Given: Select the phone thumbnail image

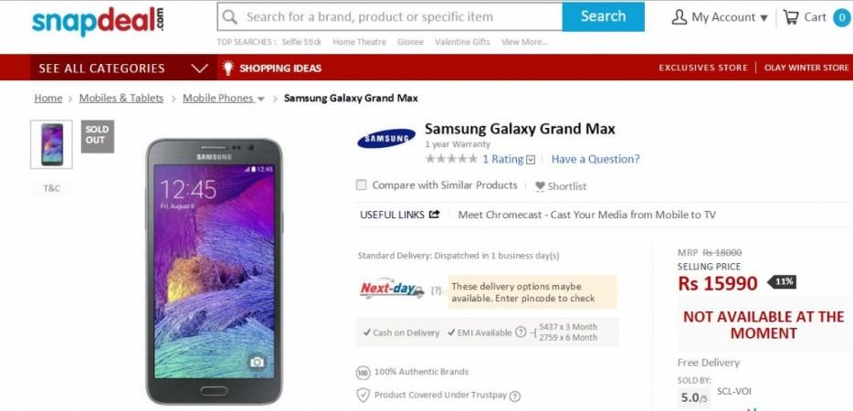Looking at the screenshot, I should [x=52, y=144].
